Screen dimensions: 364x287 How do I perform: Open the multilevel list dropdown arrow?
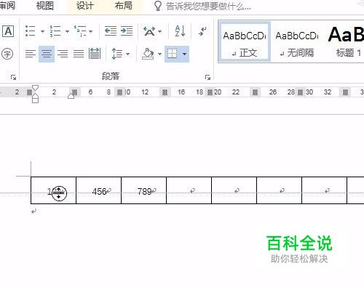coord(90,31)
